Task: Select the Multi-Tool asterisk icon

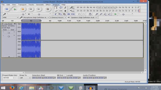Action: point(65,11)
